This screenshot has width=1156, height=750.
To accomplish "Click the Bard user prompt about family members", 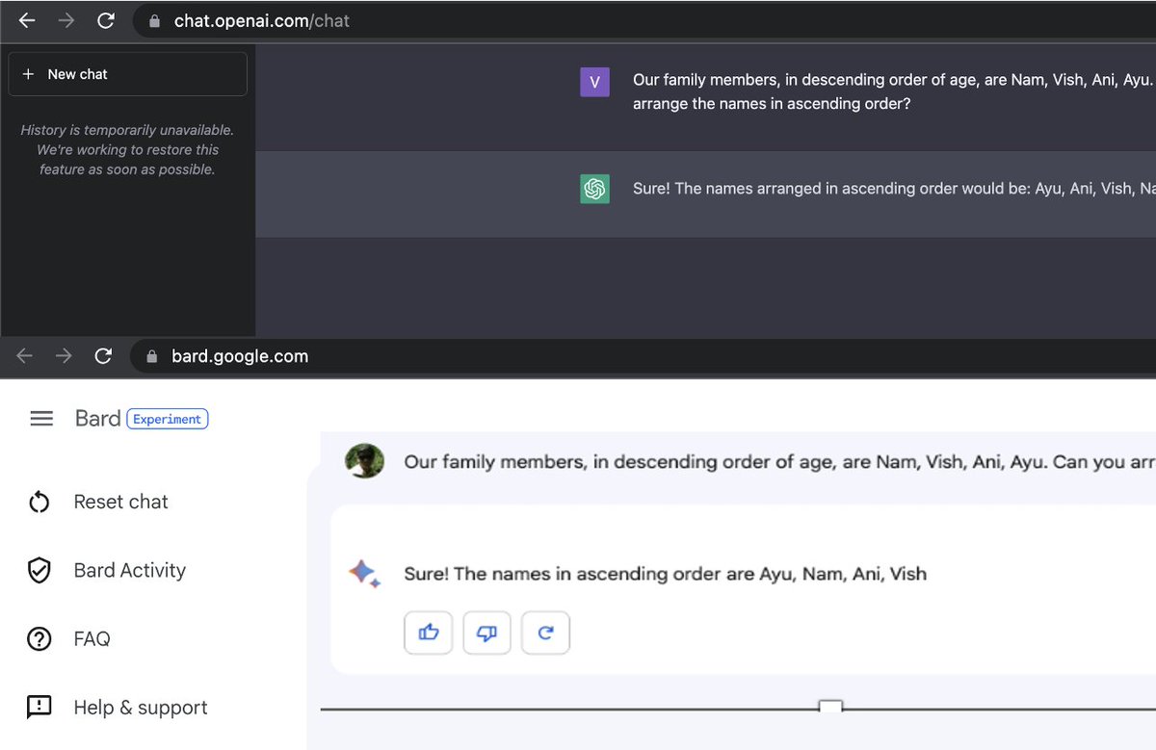I will [779, 462].
